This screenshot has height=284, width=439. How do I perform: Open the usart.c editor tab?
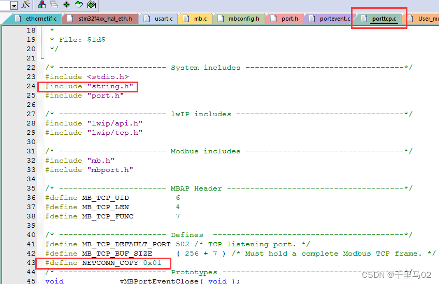point(160,19)
